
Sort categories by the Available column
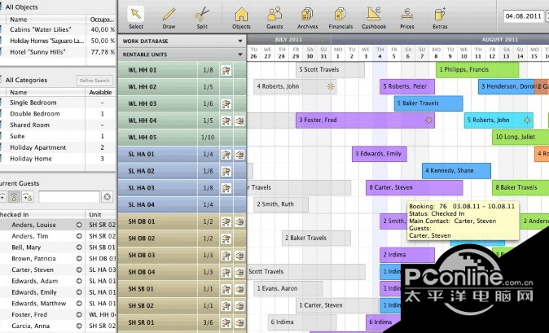(x=100, y=92)
